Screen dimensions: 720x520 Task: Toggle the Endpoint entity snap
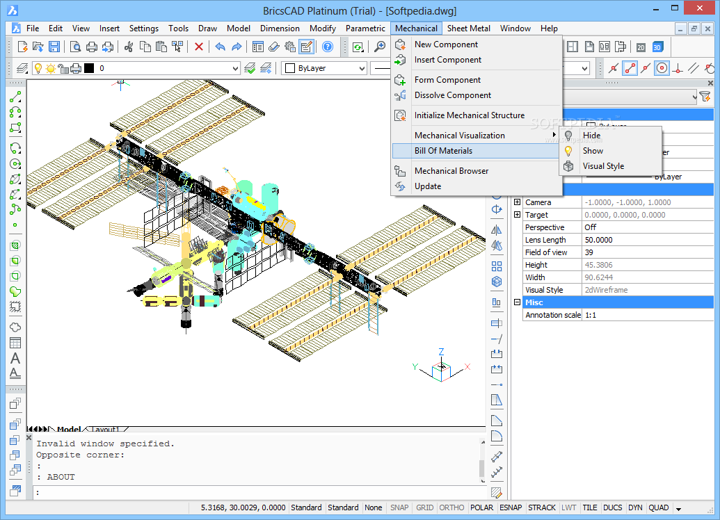[630, 68]
